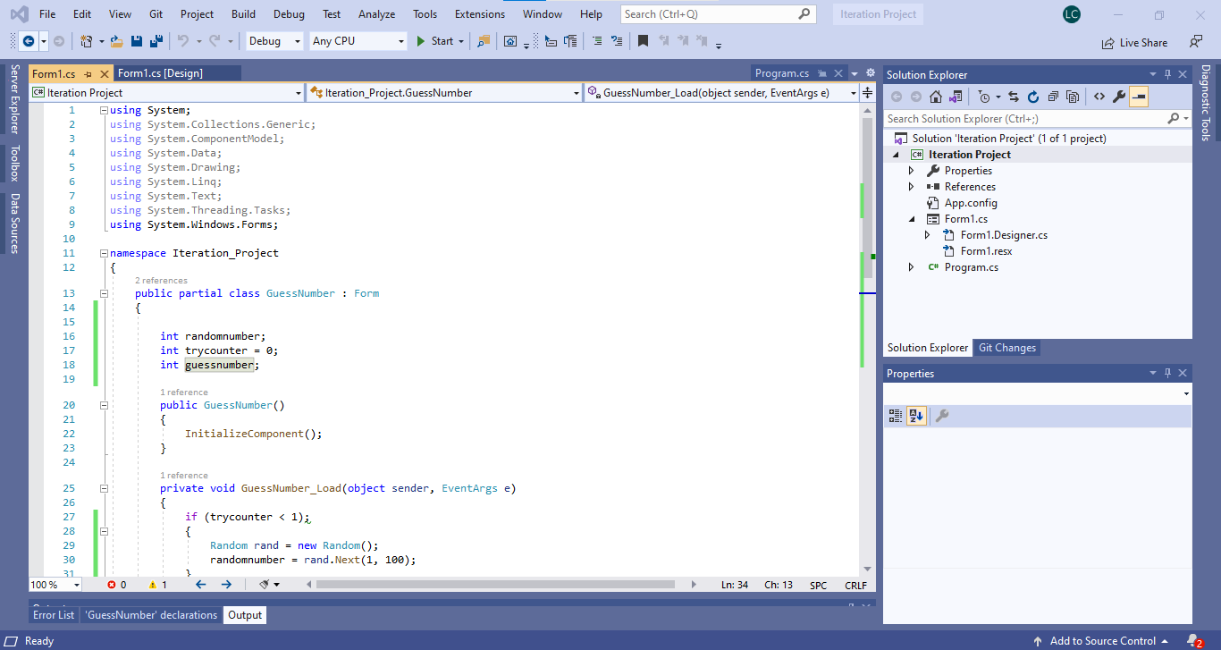Click the Open File folder icon
This screenshot has width=1221, height=650.
(x=117, y=41)
